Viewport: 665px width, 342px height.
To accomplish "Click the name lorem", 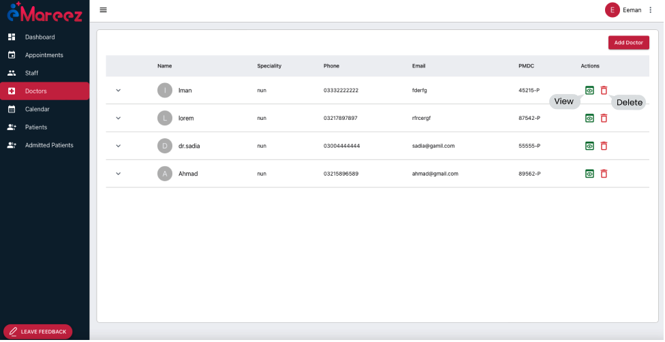I will click(186, 118).
